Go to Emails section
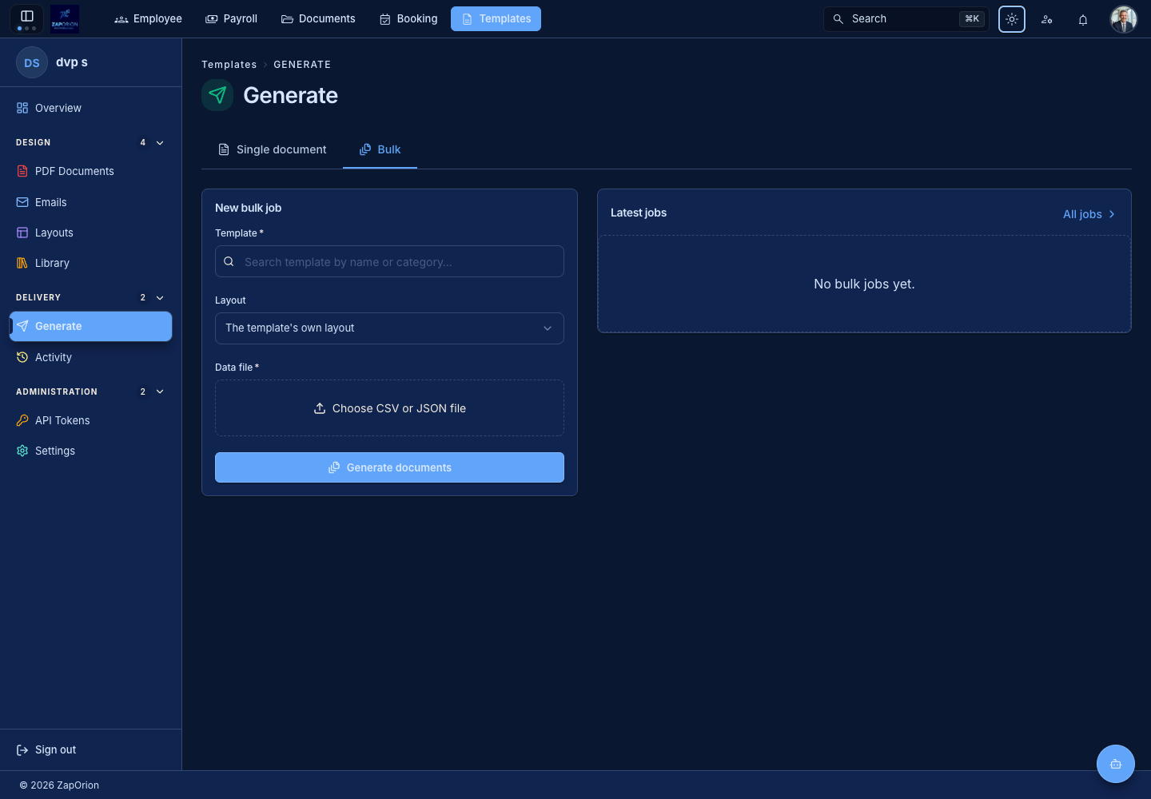Screen dimensions: 1151x799 click(x=90, y=202)
